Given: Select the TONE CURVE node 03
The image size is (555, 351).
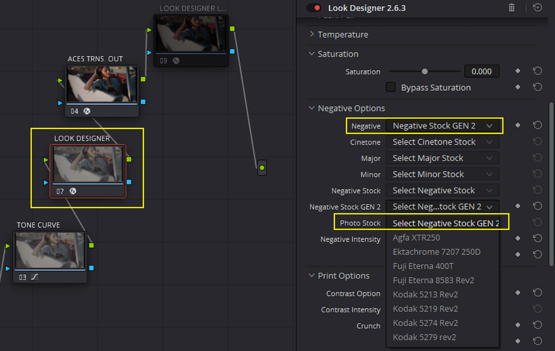Looking at the screenshot, I should [50, 258].
